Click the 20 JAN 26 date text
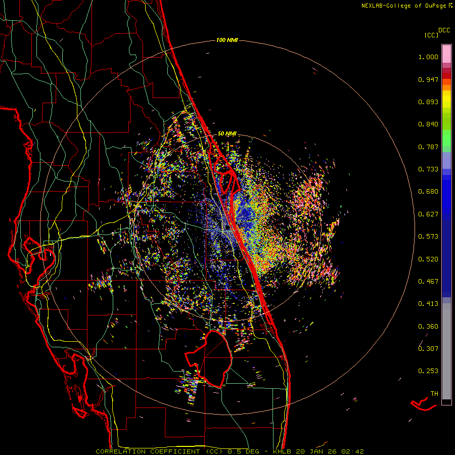Viewport: 455px width, 455px height. tap(316, 451)
